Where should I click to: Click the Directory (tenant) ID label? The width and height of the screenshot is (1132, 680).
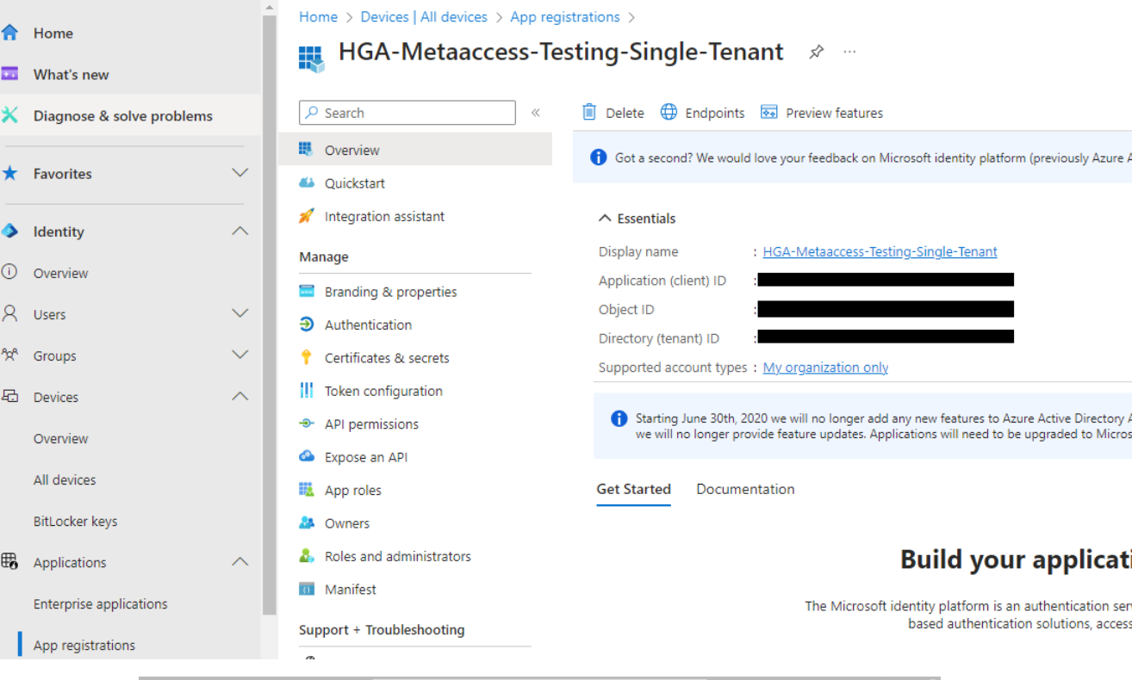659,338
